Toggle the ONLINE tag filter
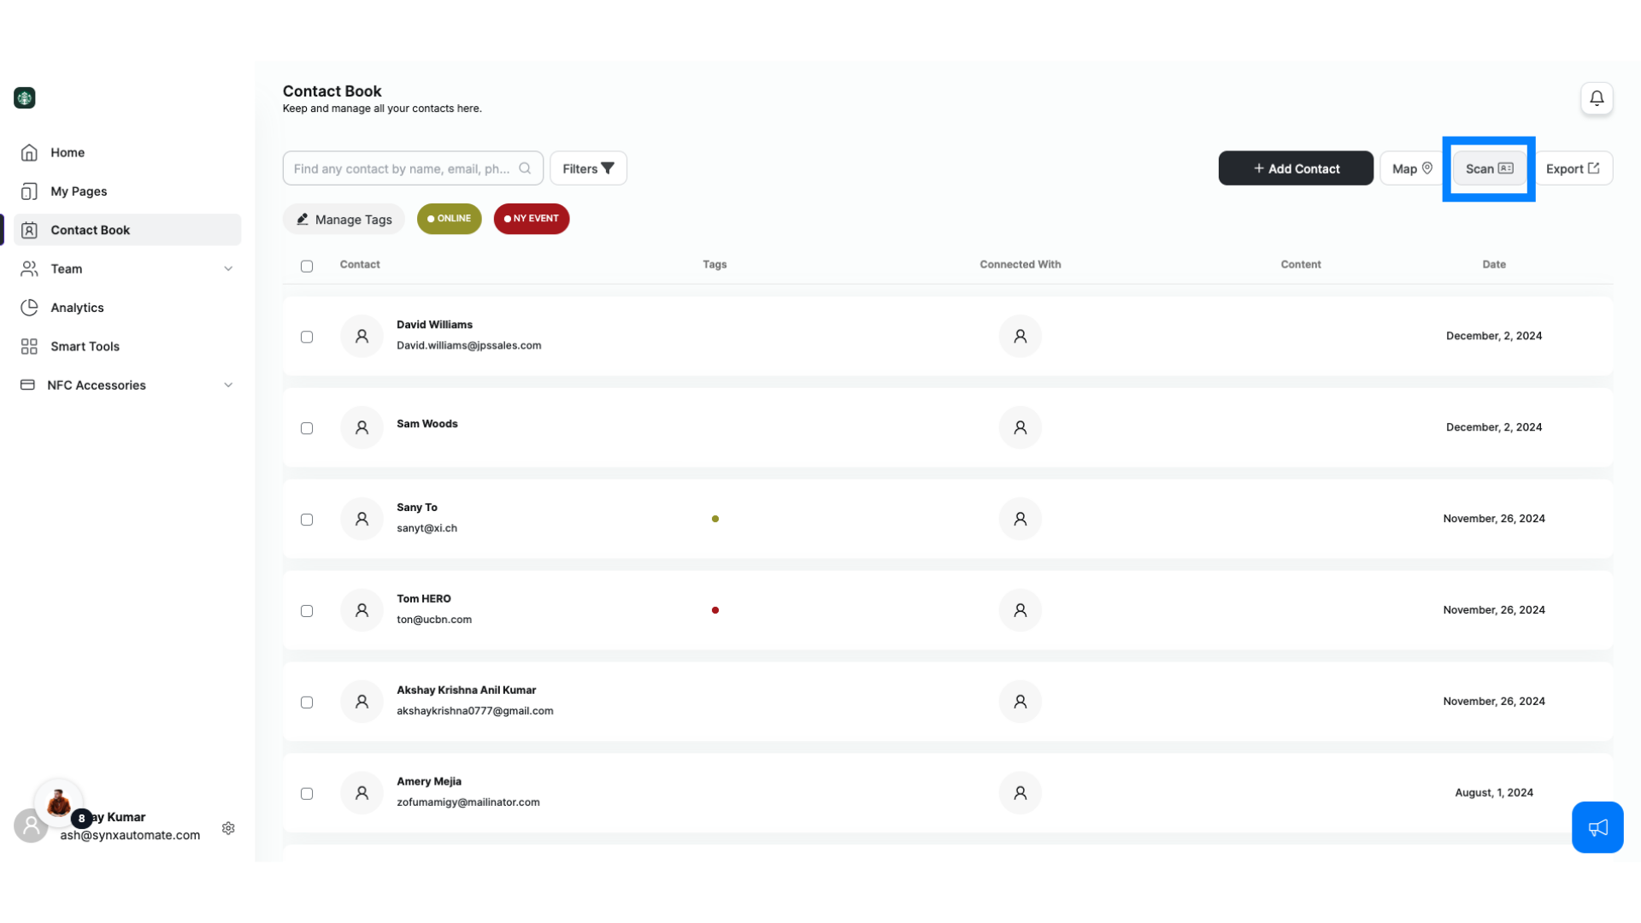Viewport: 1641px width, 923px height. point(450,219)
